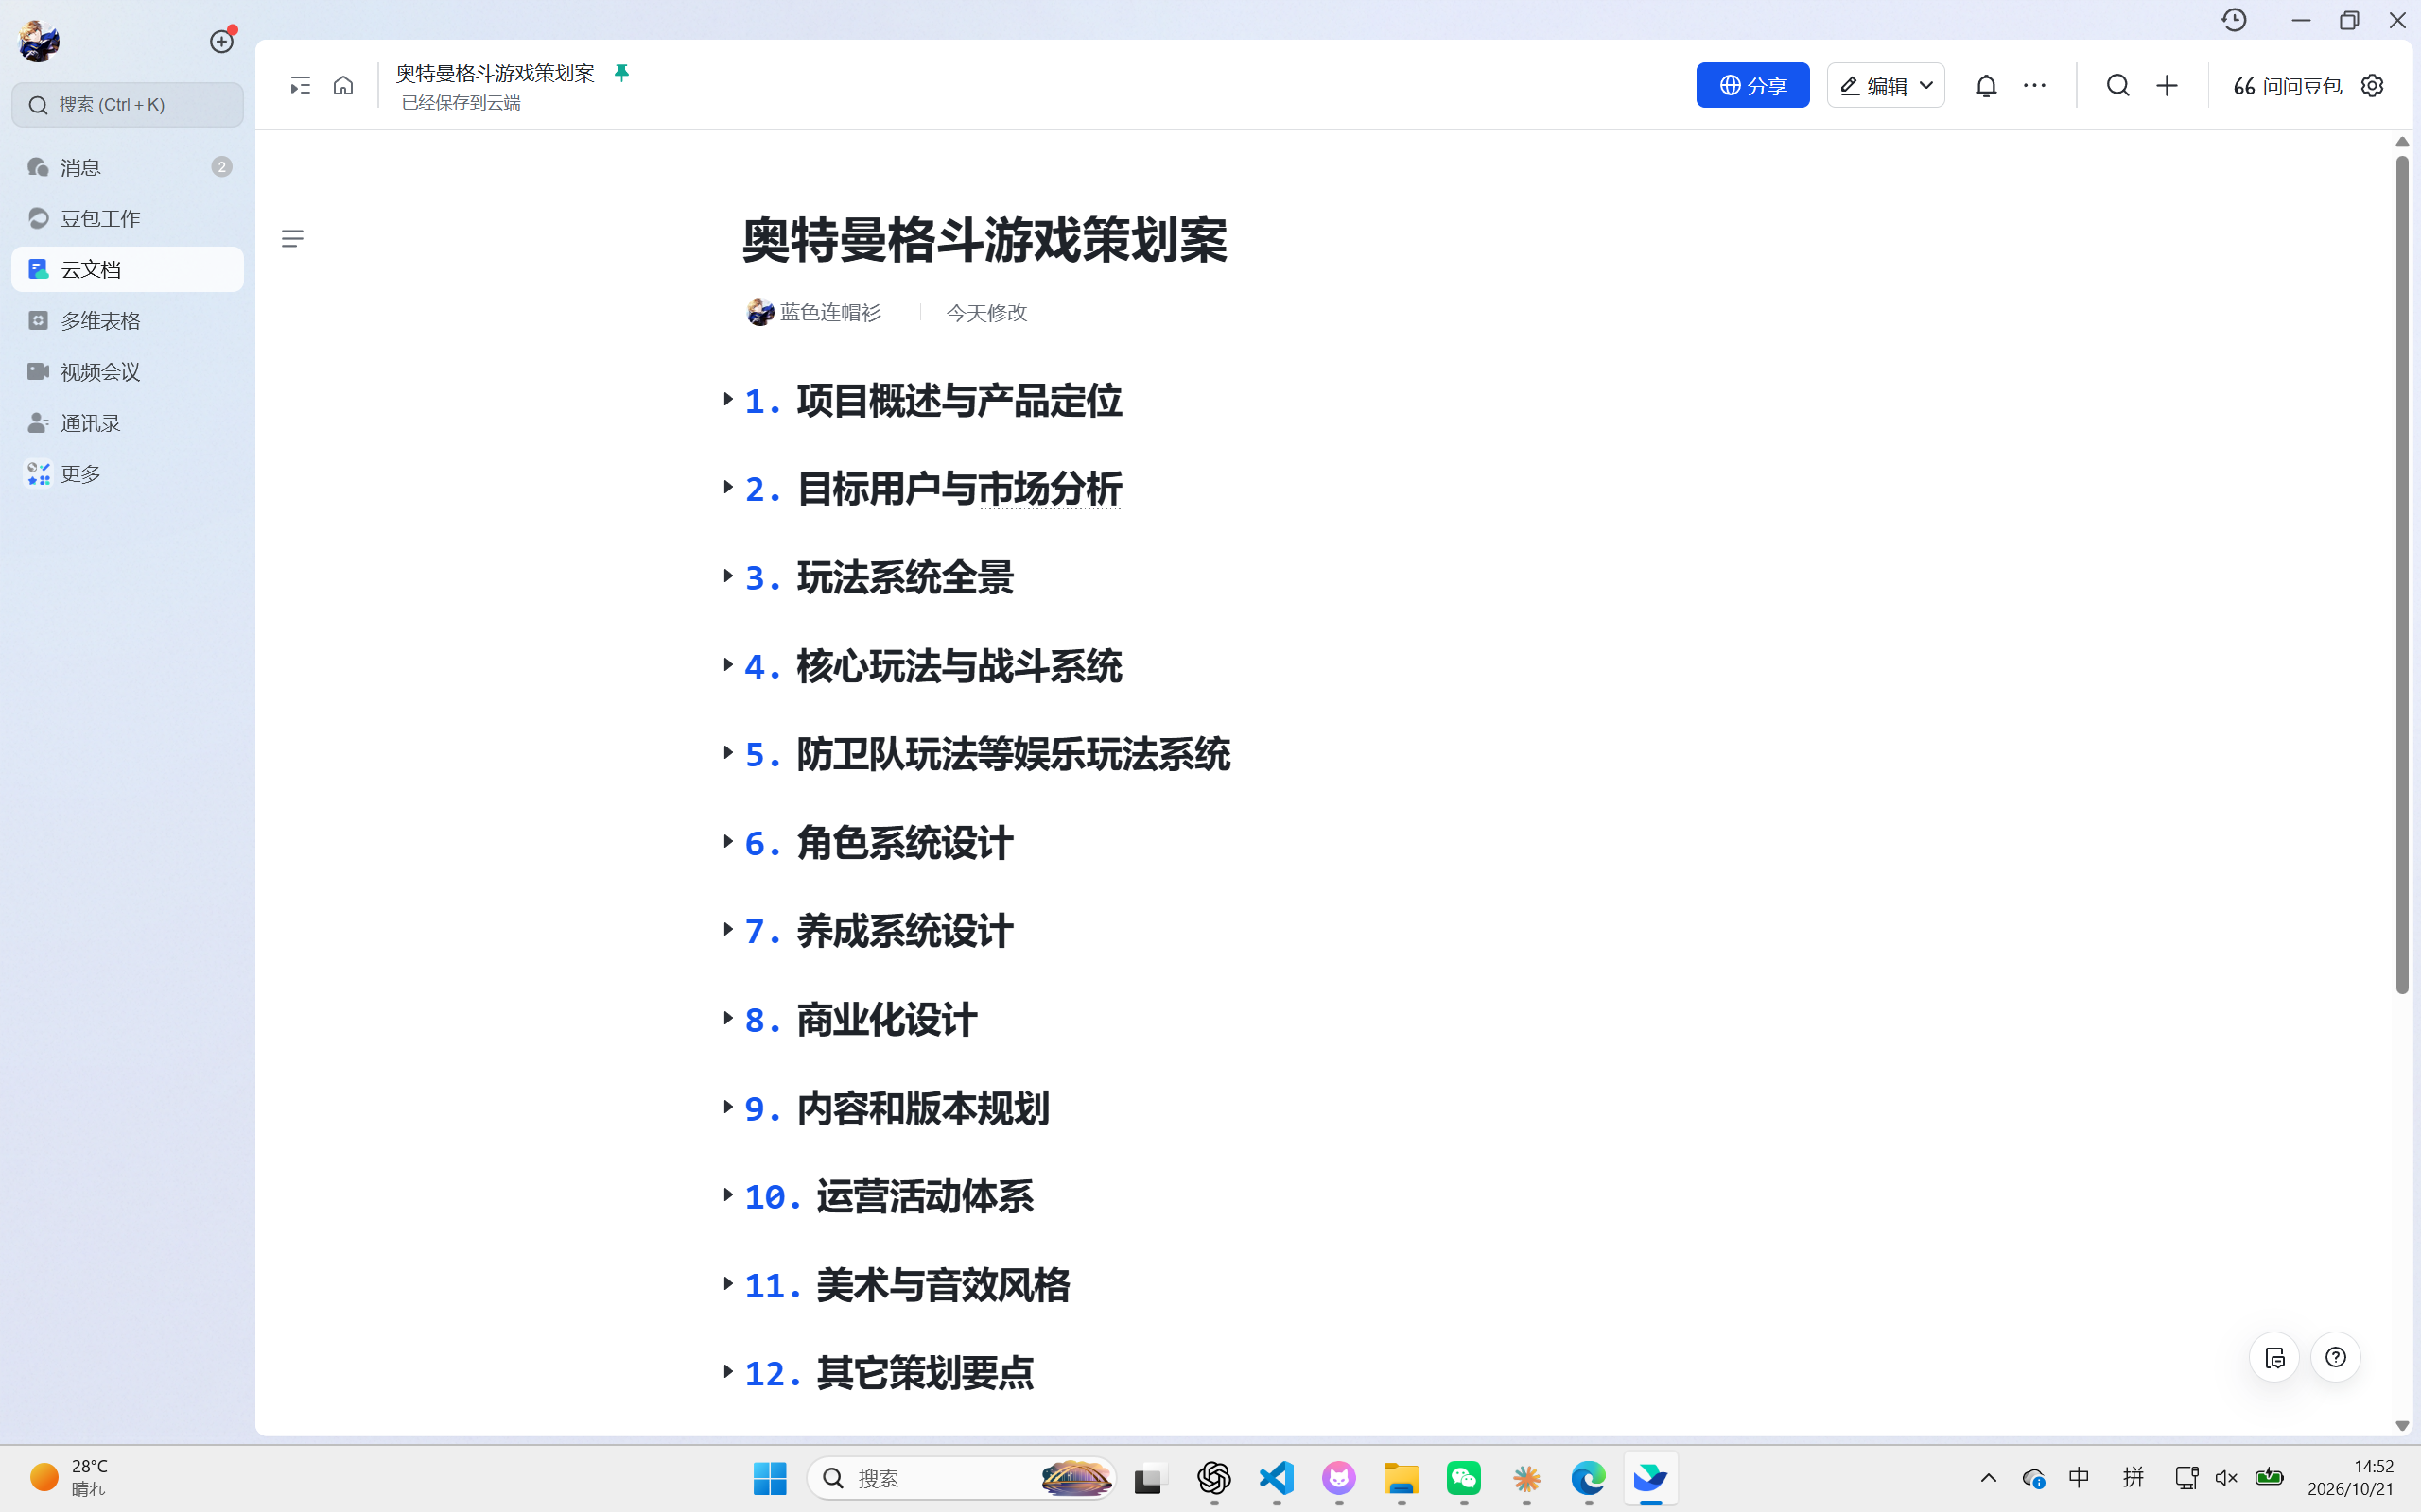This screenshot has height=1512, width=2421.
Task: Click author name 蓝色连帽衫
Action: pos(829,312)
